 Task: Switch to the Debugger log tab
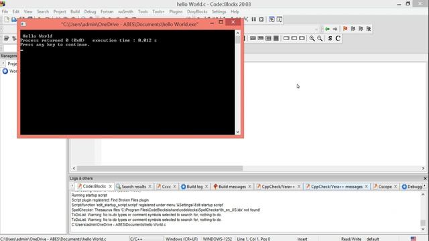click(412, 187)
